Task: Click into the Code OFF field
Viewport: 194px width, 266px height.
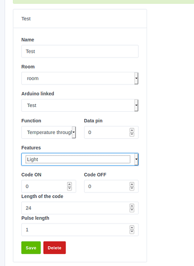Action: pos(111,186)
